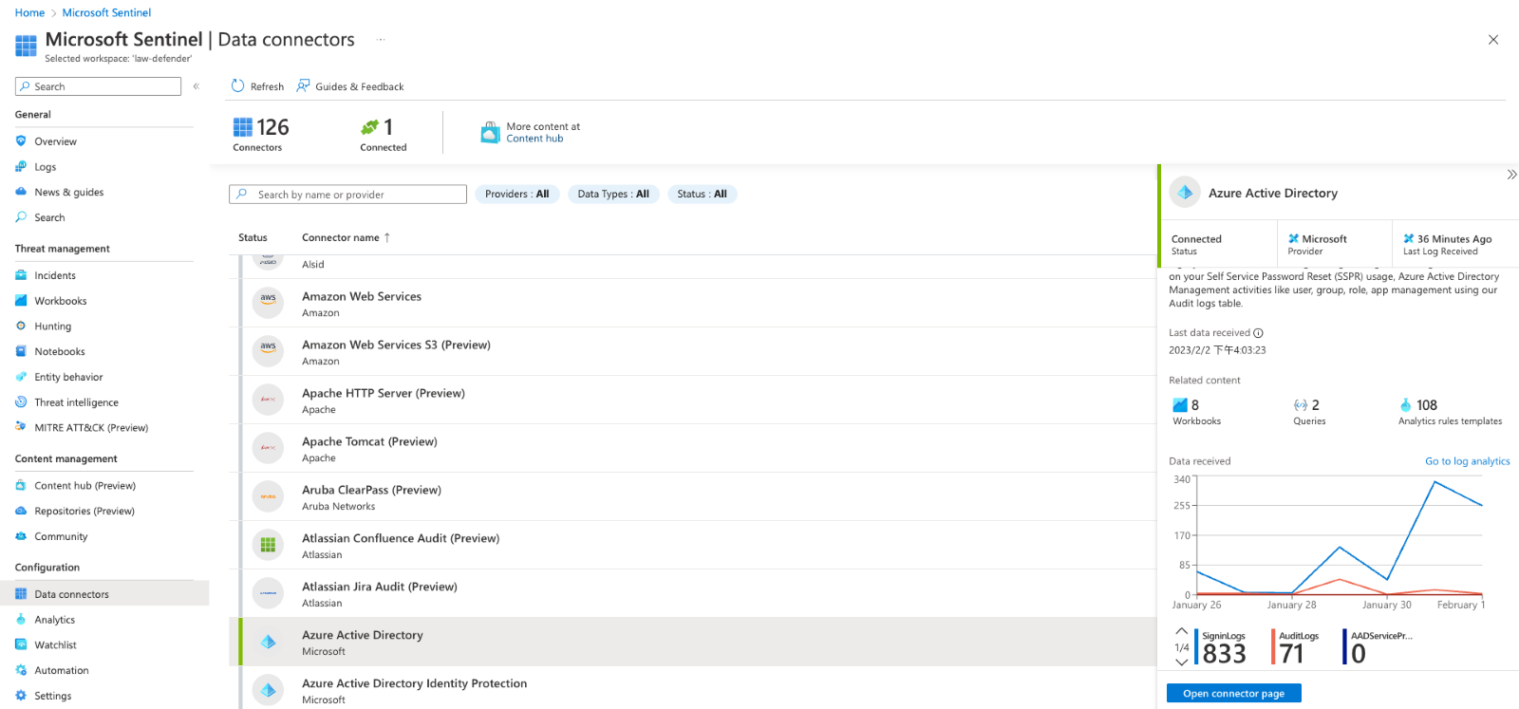The image size is (1519, 709).
Task: Close the Data connectors blade
Action: [x=1493, y=40]
